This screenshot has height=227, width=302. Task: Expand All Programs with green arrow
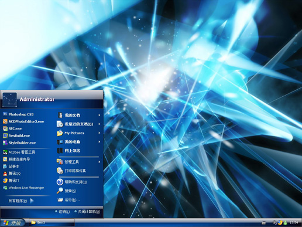(21, 201)
